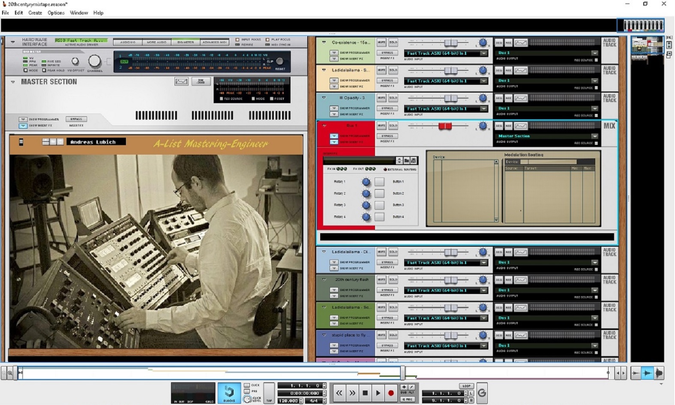Image resolution: width=675 pixels, height=405 pixels.
Task: Click the Rewind transport button
Action: tap(339, 393)
